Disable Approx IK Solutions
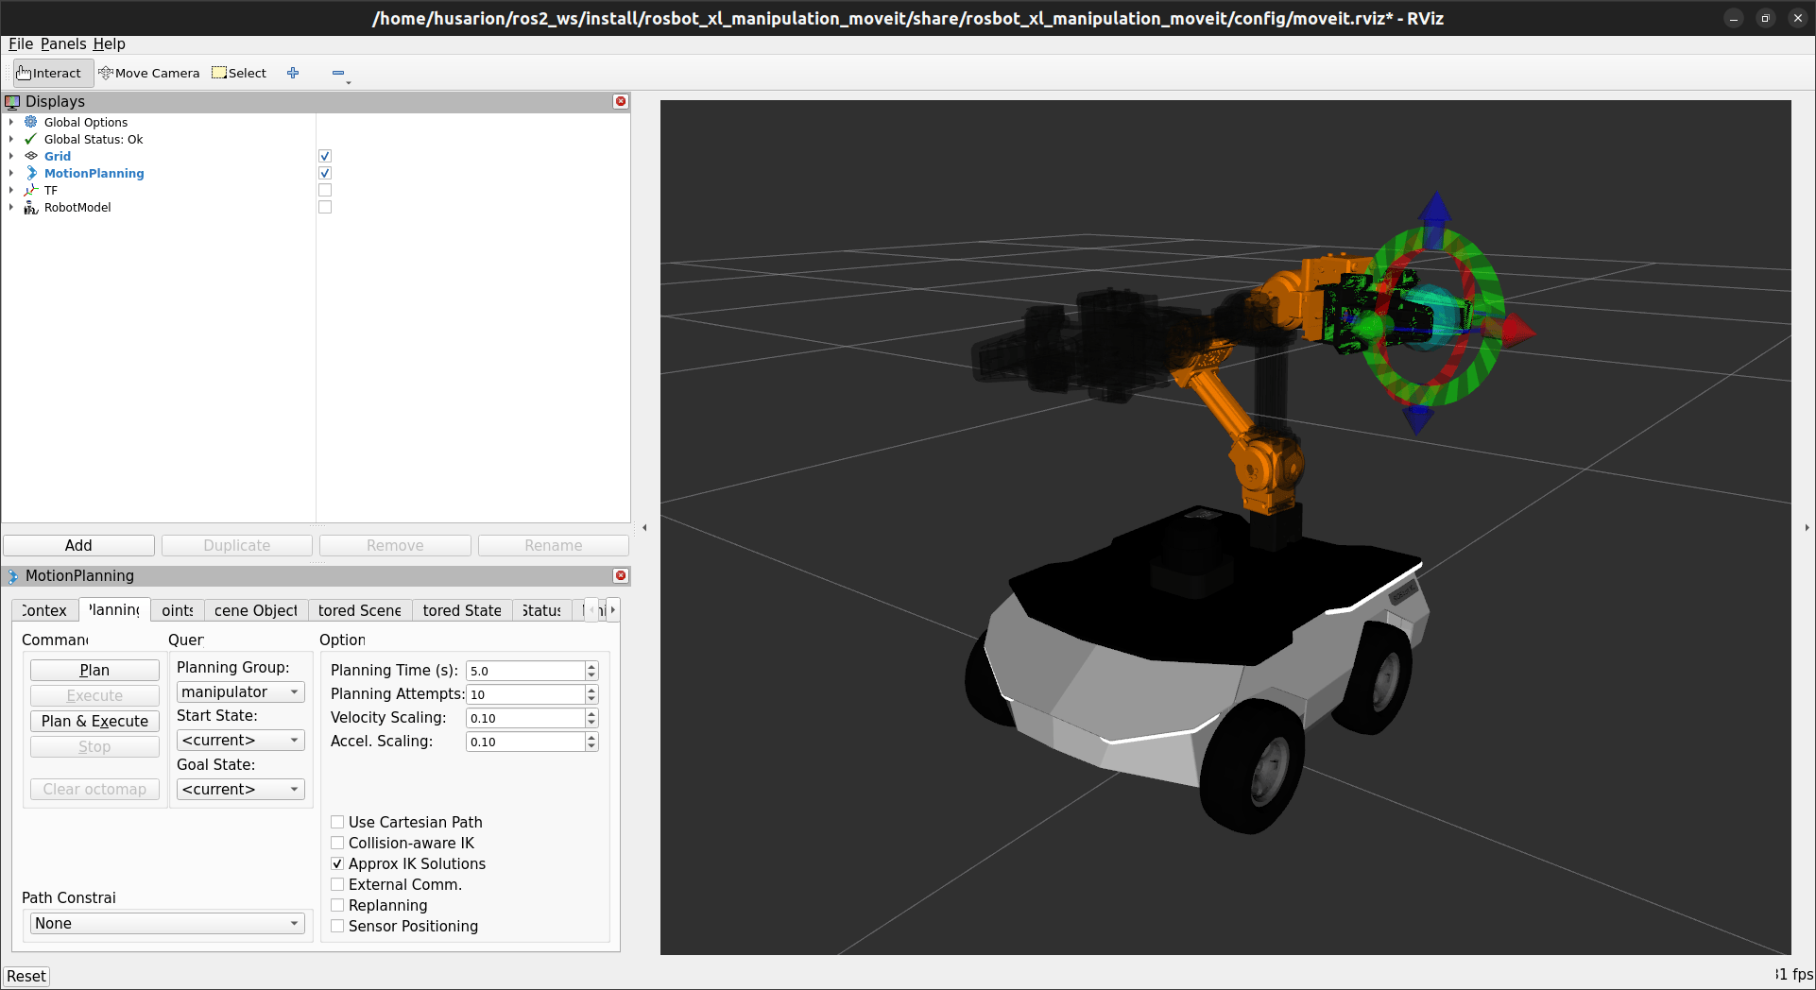The height and width of the screenshot is (990, 1816). [337, 863]
